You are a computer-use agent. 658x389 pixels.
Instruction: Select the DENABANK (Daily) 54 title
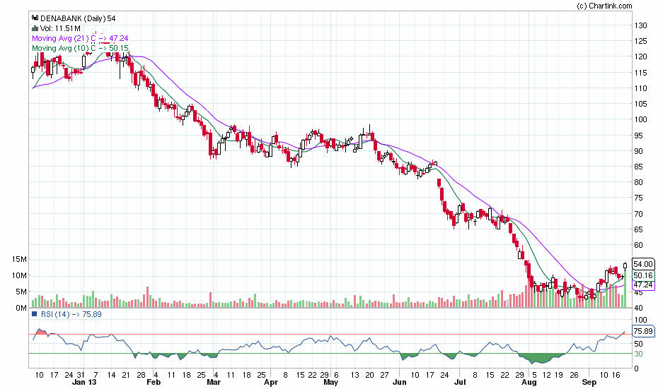click(x=78, y=18)
